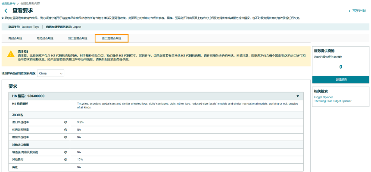The width and height of the screenshot is (371, 172).
Task: Click help icon next to 优惠关税税率
Action: pyautogui.click(x=65, y=129)
